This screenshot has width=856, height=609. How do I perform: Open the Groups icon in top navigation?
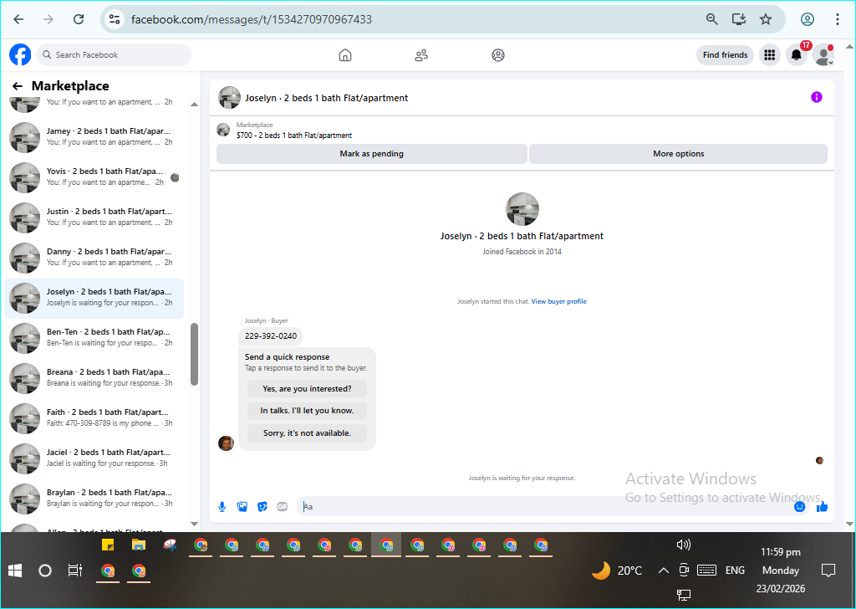pyautogui.click(x=498, y=55)
